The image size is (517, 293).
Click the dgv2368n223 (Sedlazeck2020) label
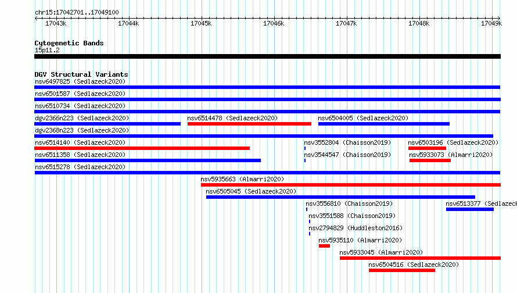pyautogui.click(x=82, y=130)
